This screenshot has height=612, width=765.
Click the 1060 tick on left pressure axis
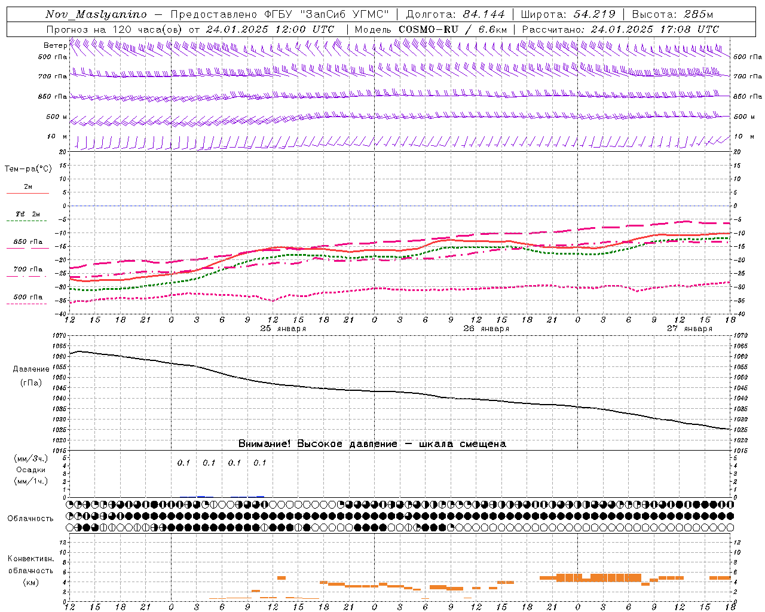click(x=60, y=356)
